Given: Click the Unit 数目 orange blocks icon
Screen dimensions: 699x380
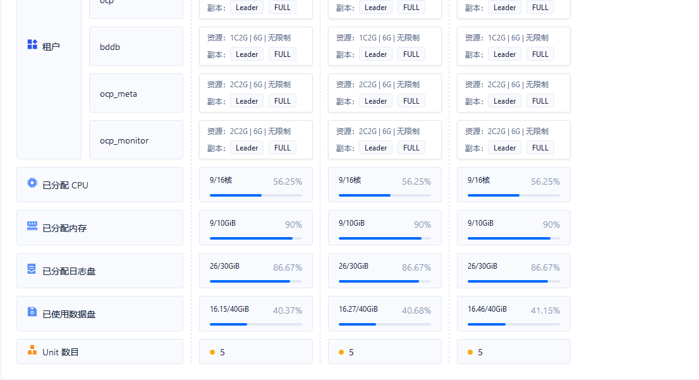Looking at the screenshot, I should coord(32,350).
